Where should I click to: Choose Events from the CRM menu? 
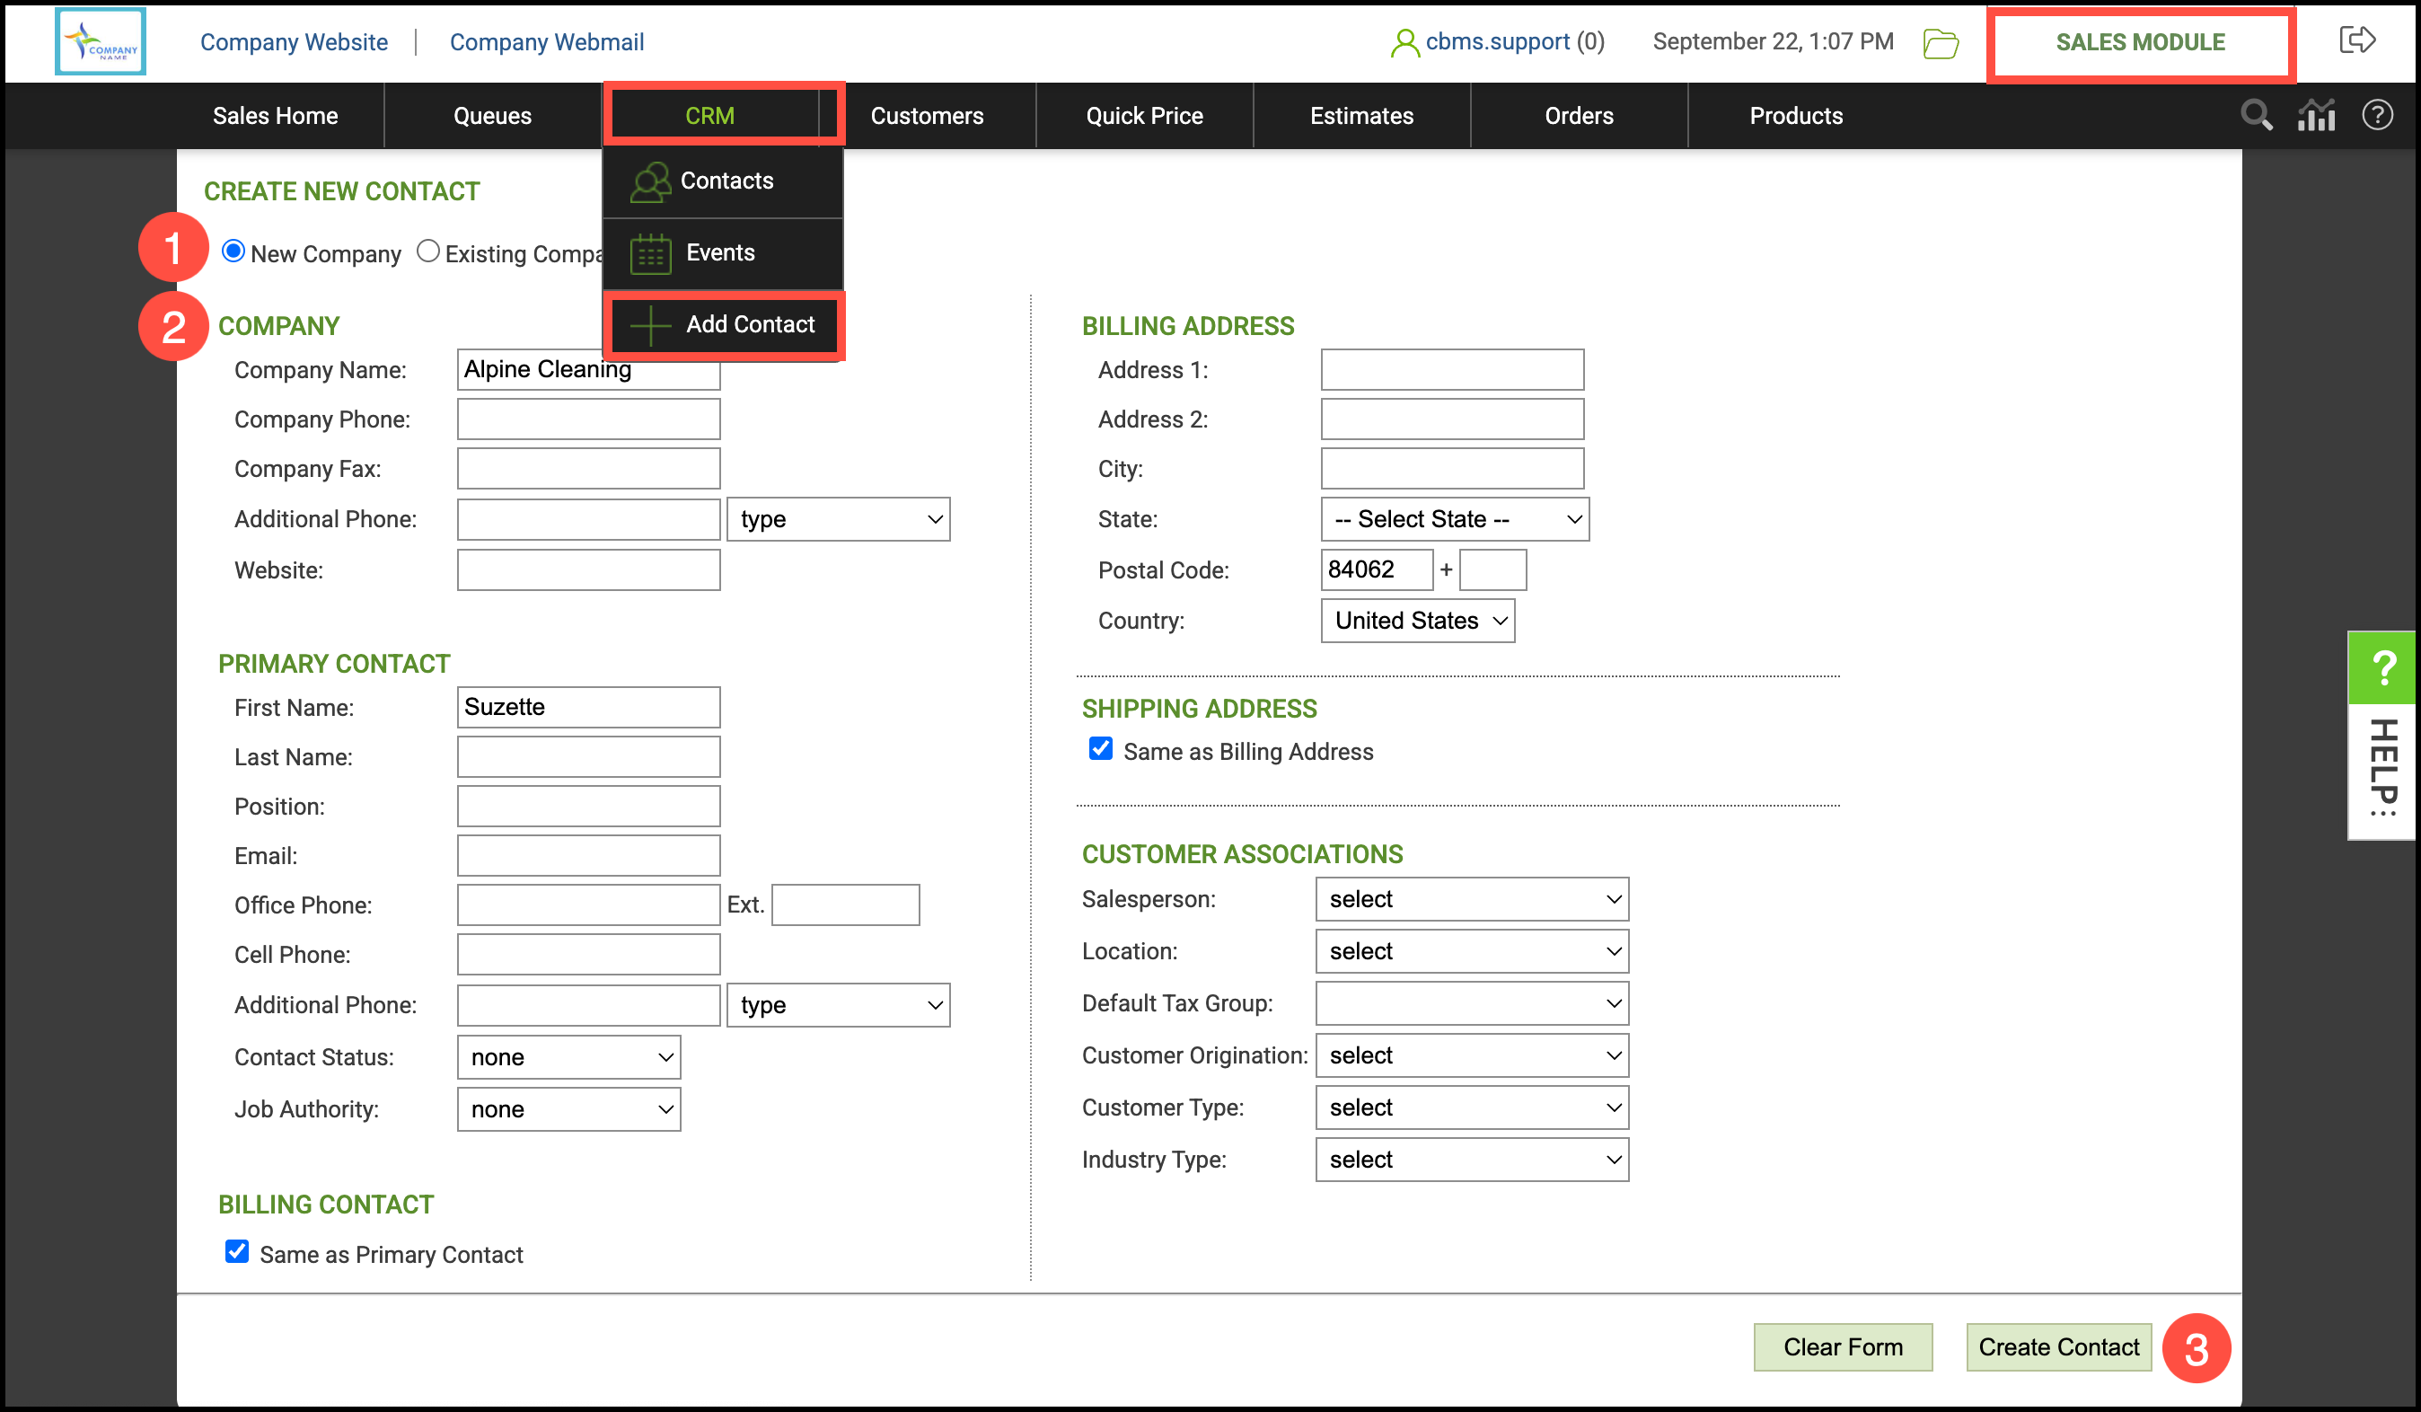click(x=720, y=252)
